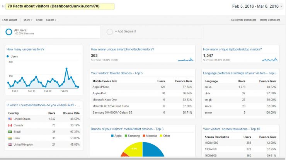Viewport: 286px width, 160px height.
Task: Click the Apple legend color swatch
Action: coord(112,136)
